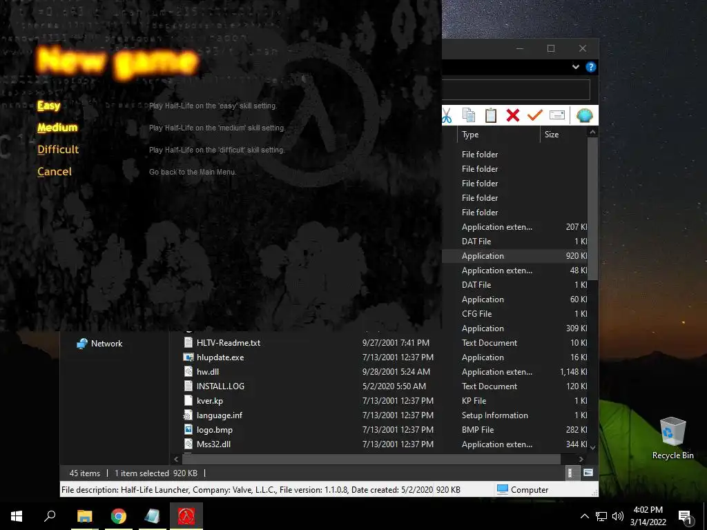The height and width of the screenshot is (530, 707).
Task: Click the Setup Information type cell
Action: click(494, 415)
